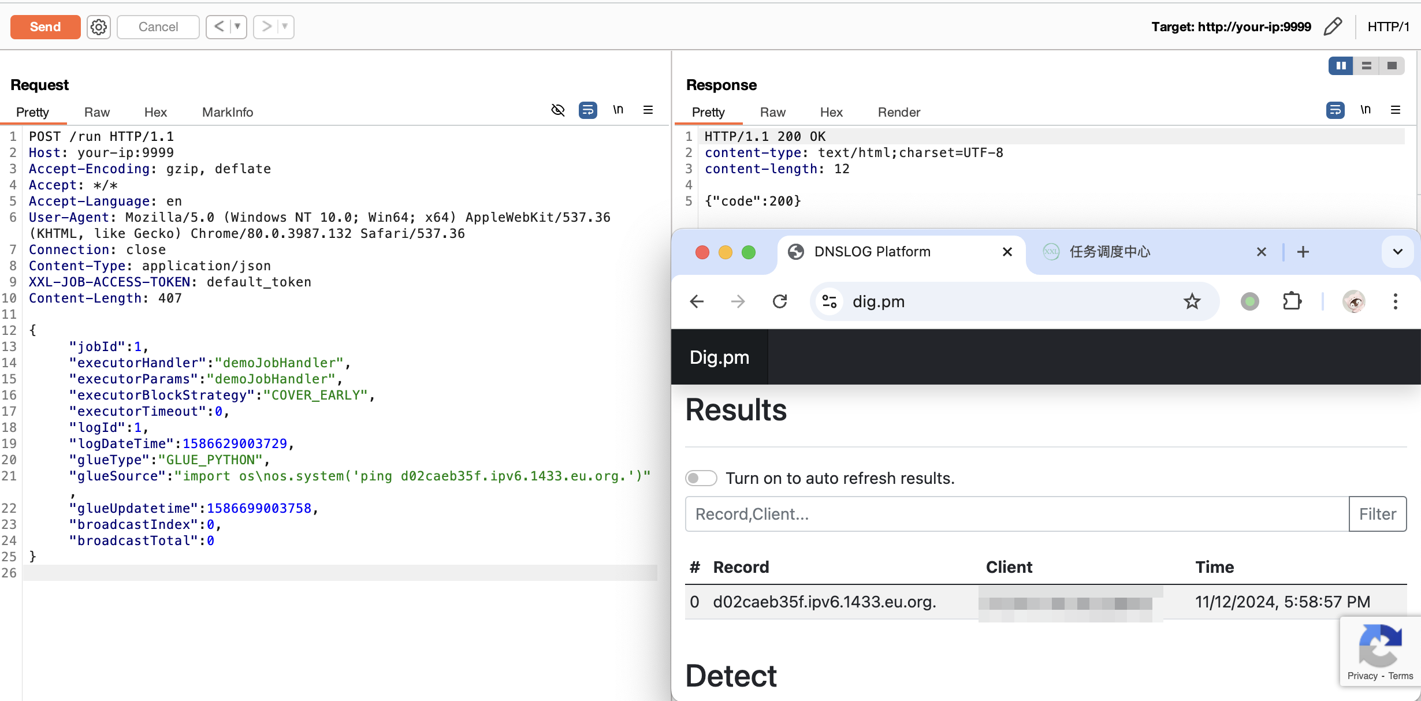Enable auto refresh results switch
This screenshot has width=1421, height=701.
click(x=701, y=478)
